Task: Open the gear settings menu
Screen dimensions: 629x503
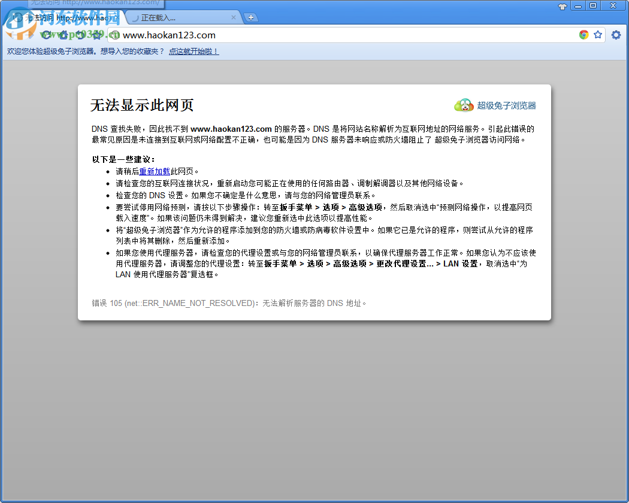Action: pos(616,35)
